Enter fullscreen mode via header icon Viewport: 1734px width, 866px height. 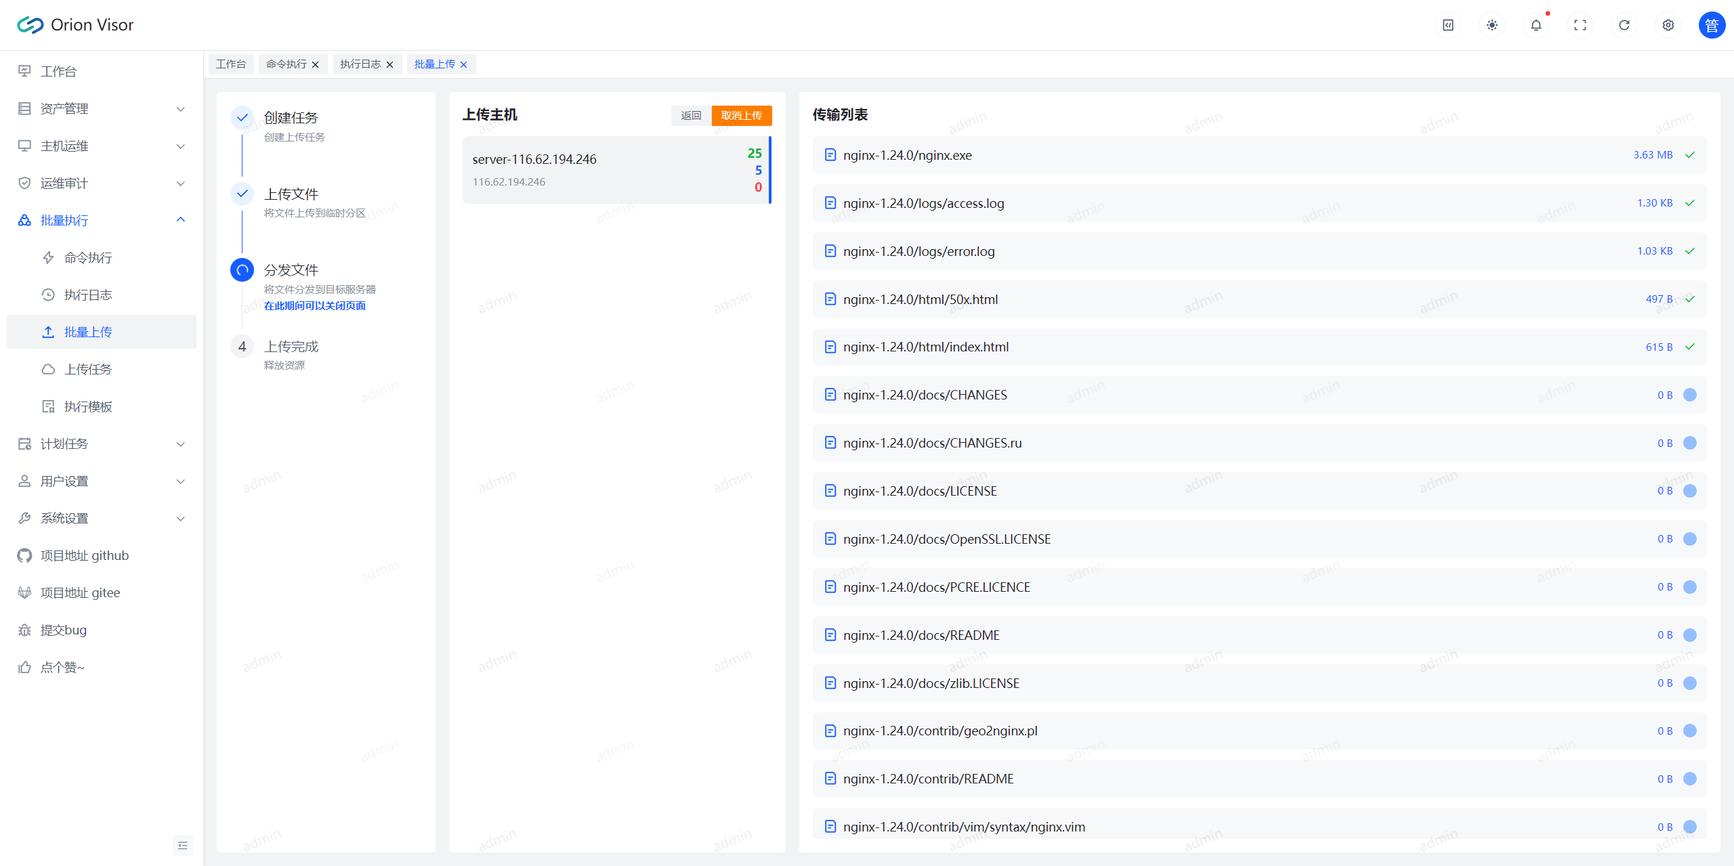tap(1580, 25)
